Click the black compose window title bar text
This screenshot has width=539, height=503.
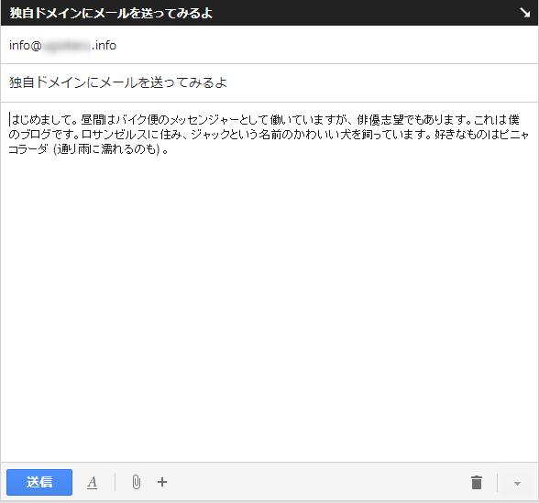(x=111, y=13)
